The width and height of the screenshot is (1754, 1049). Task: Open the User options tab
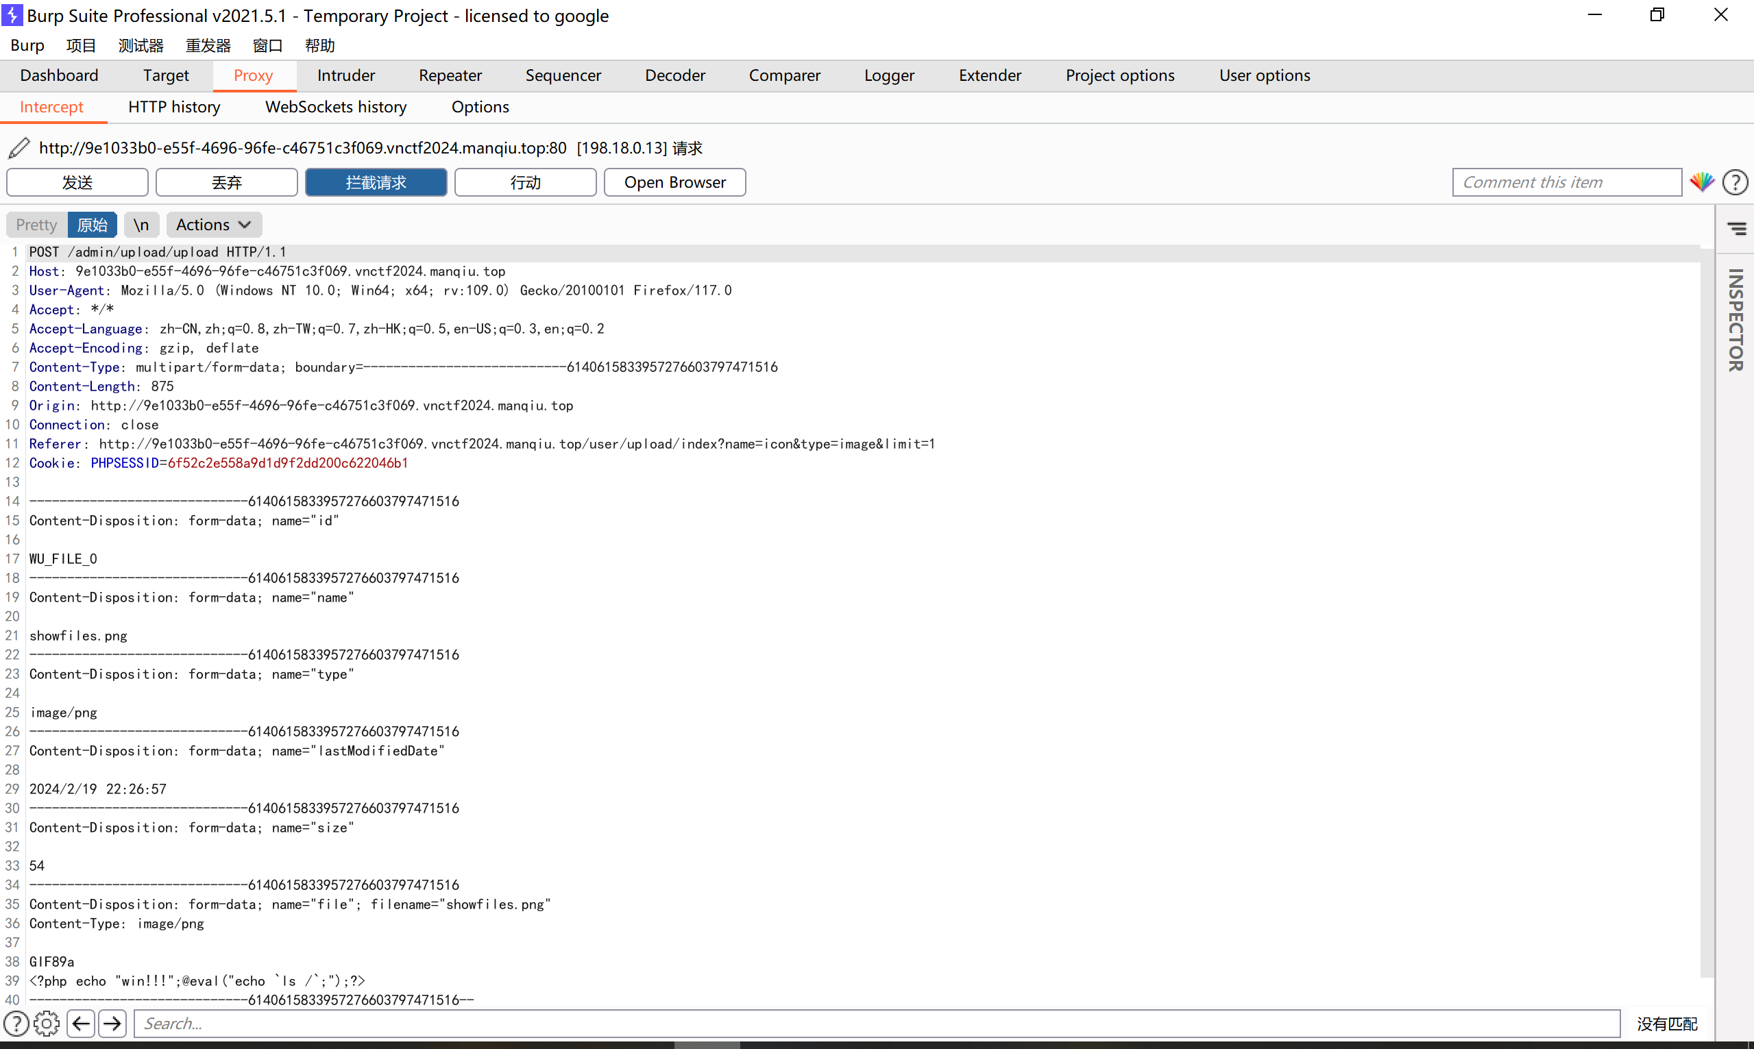point(1264,75)
